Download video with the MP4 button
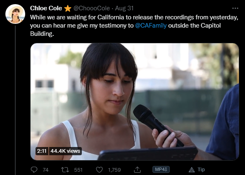This screenshot has height=175, width=245. pos(161,169)
